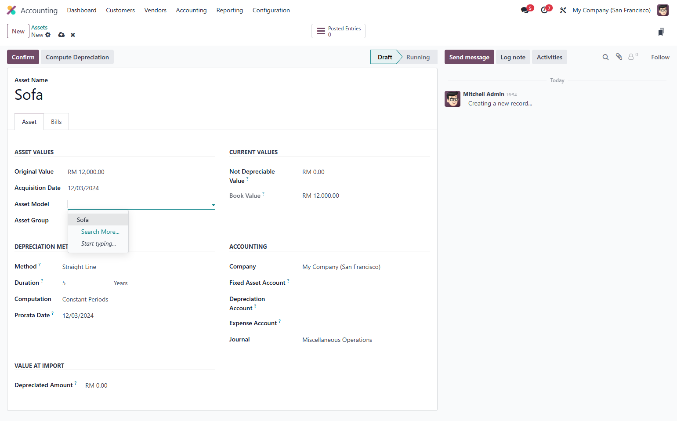Screen dimensions: 677x421
Task: Switch to the Bills tab
Action: 56,122
